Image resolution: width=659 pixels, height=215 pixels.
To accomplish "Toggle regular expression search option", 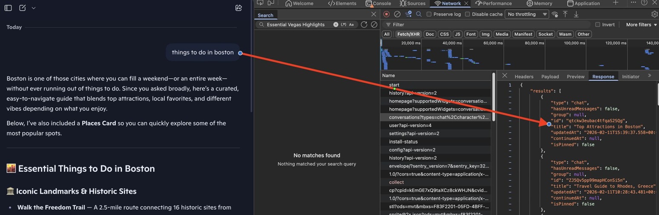I will pyautogui.click(x=344, y=25).
